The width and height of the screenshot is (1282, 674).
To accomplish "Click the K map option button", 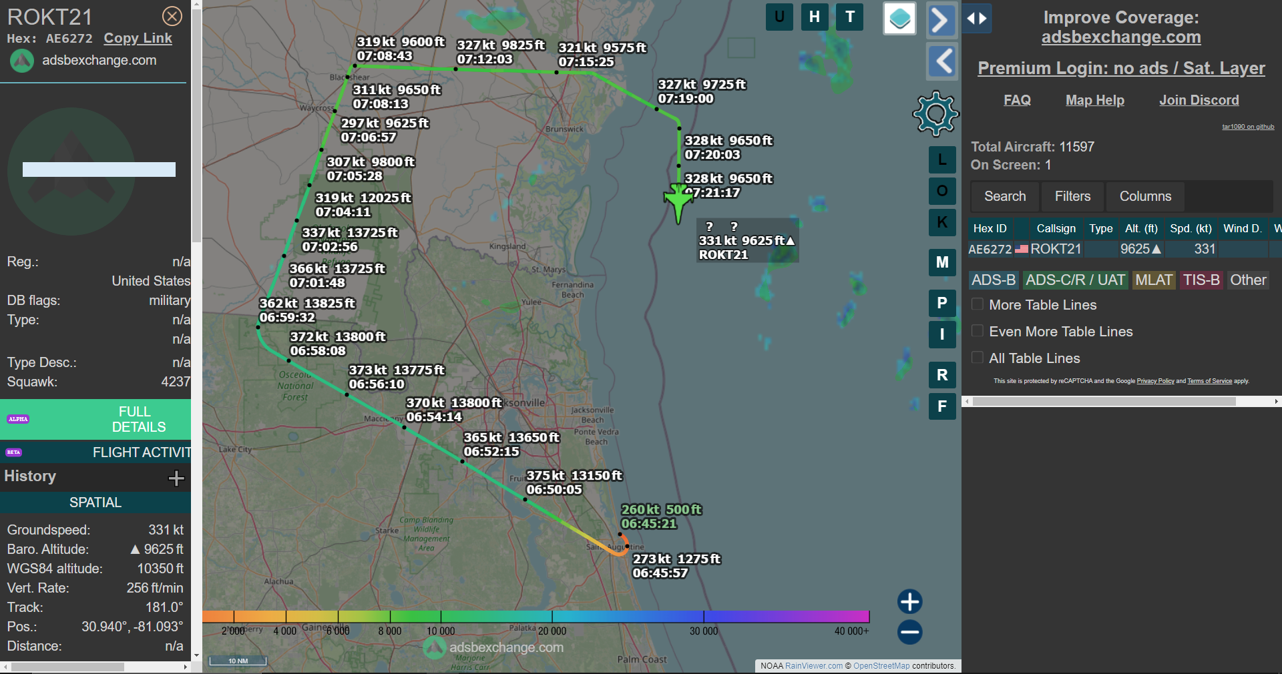I will (x=942, y=222).
